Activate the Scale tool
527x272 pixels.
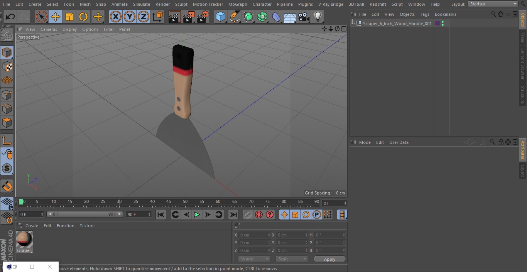click(69, 17)
